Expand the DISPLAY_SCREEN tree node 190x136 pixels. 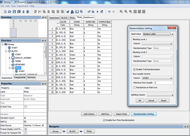(10, 58)
